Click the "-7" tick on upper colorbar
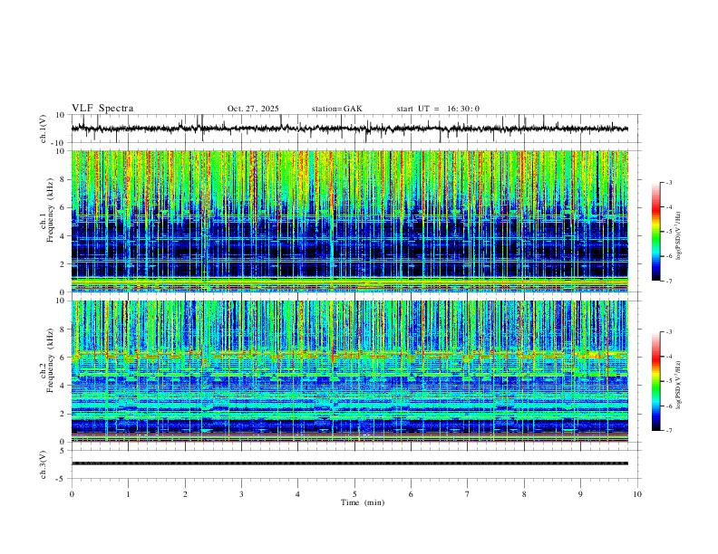Viewport: 718px width, 554px height. click(x=668, y=281)
